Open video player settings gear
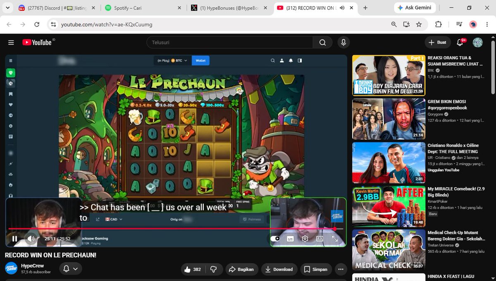This screenshot has height=281, width=496. (x=305, y=238)
